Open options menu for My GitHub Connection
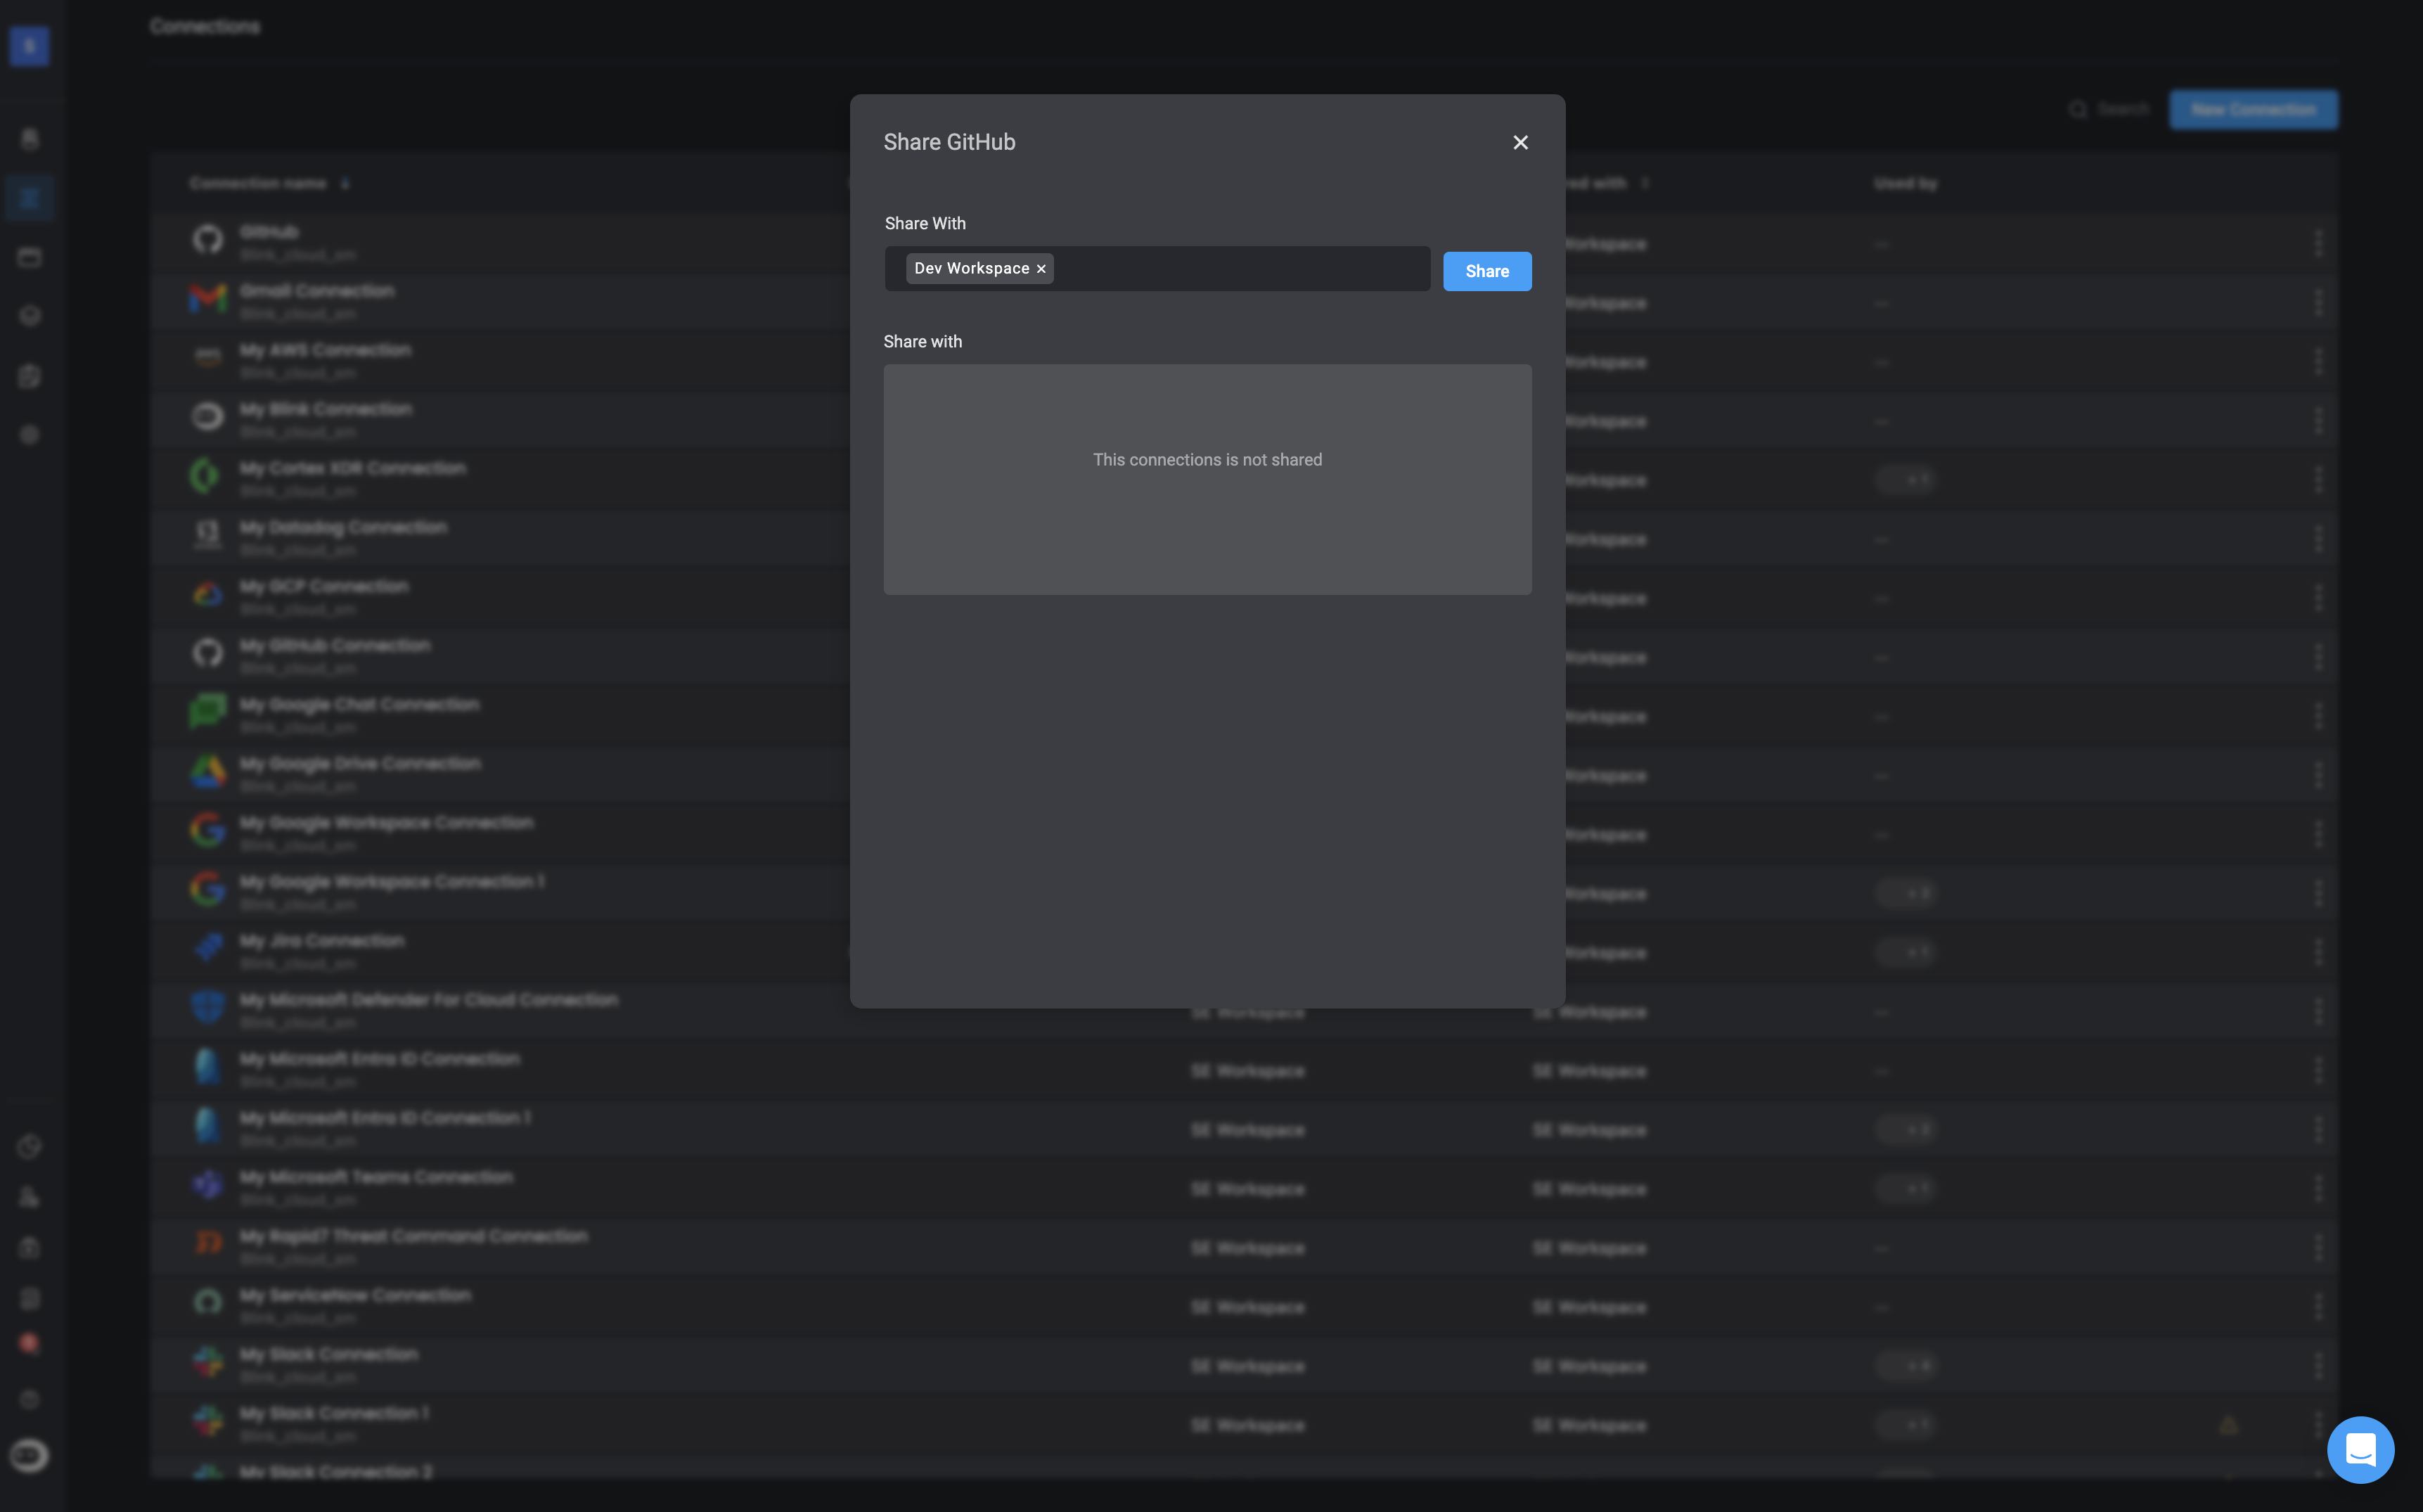The width and height of the screenshot is (2423, 1512). point(2318,656)
